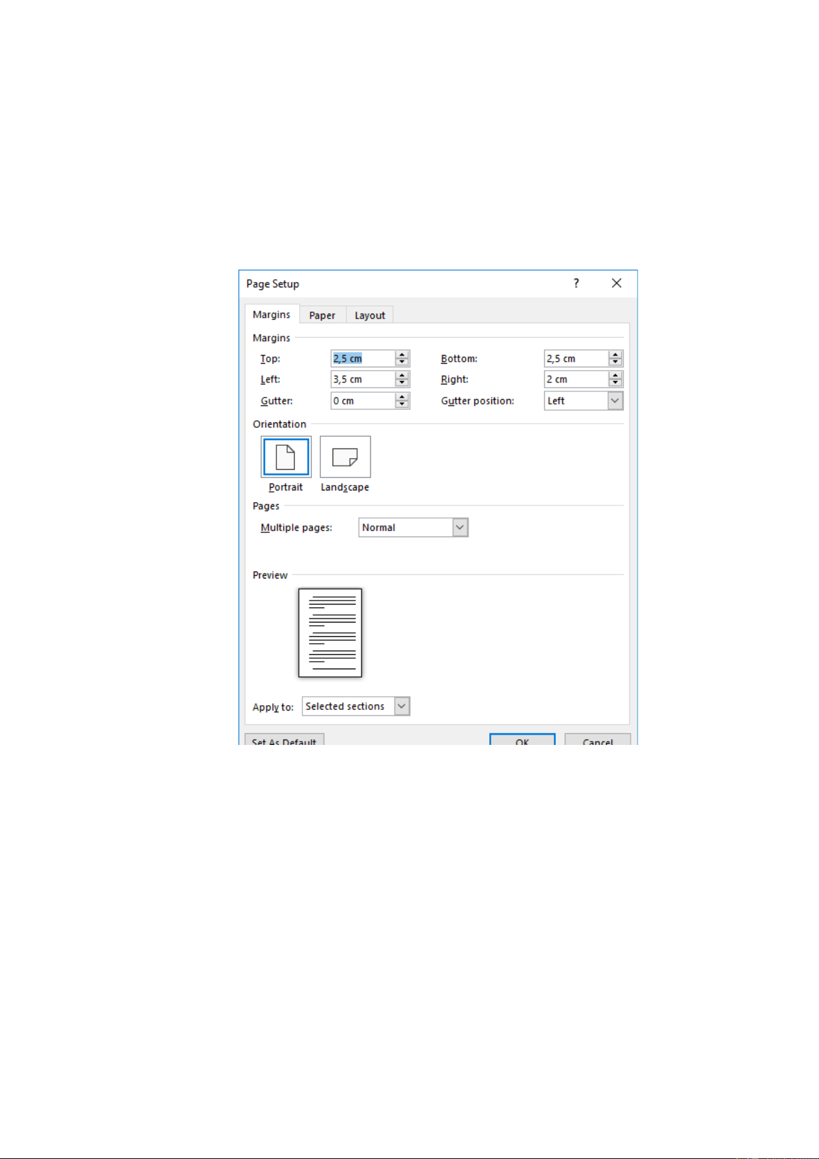Select the Portrait orientation icon

(x=286, y=457)
